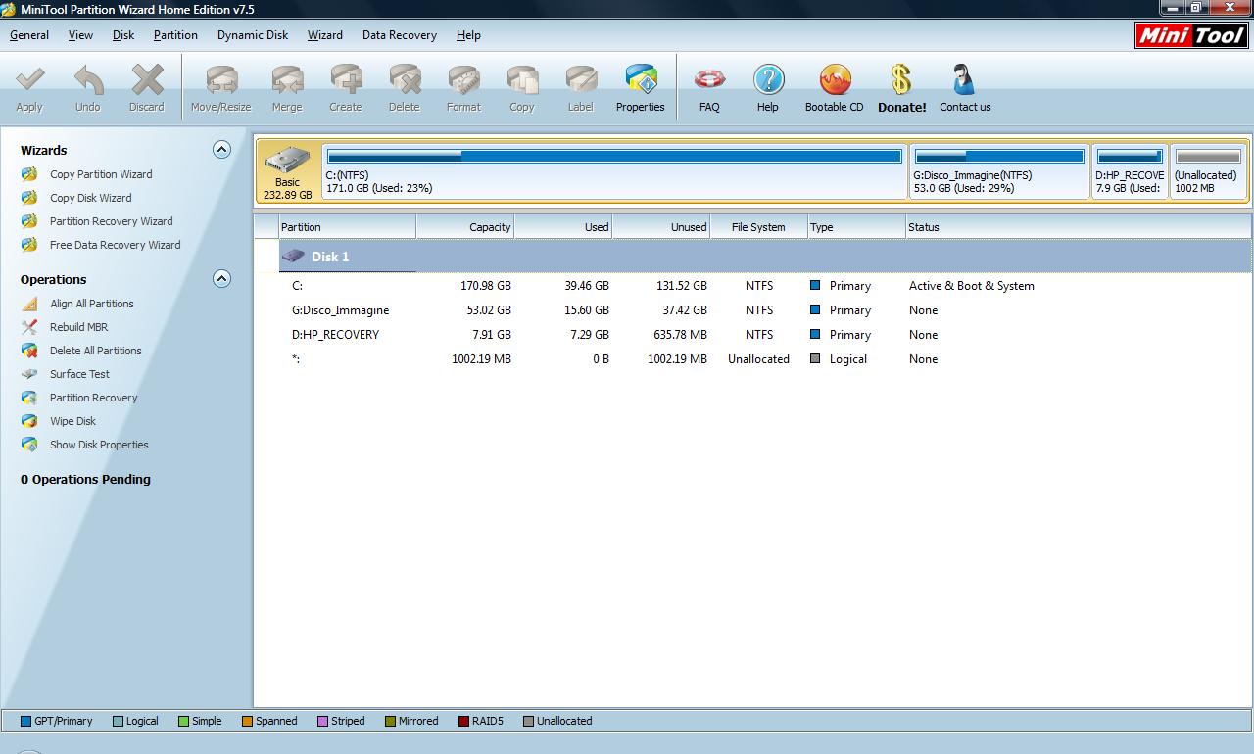
Task: Collapse the Operations panel section
Action: tap(222, 279)
